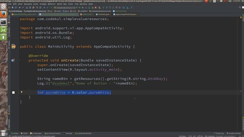Open the Tools menu
The height and width of the screenshot is (137, 244).
coord(71,4)
